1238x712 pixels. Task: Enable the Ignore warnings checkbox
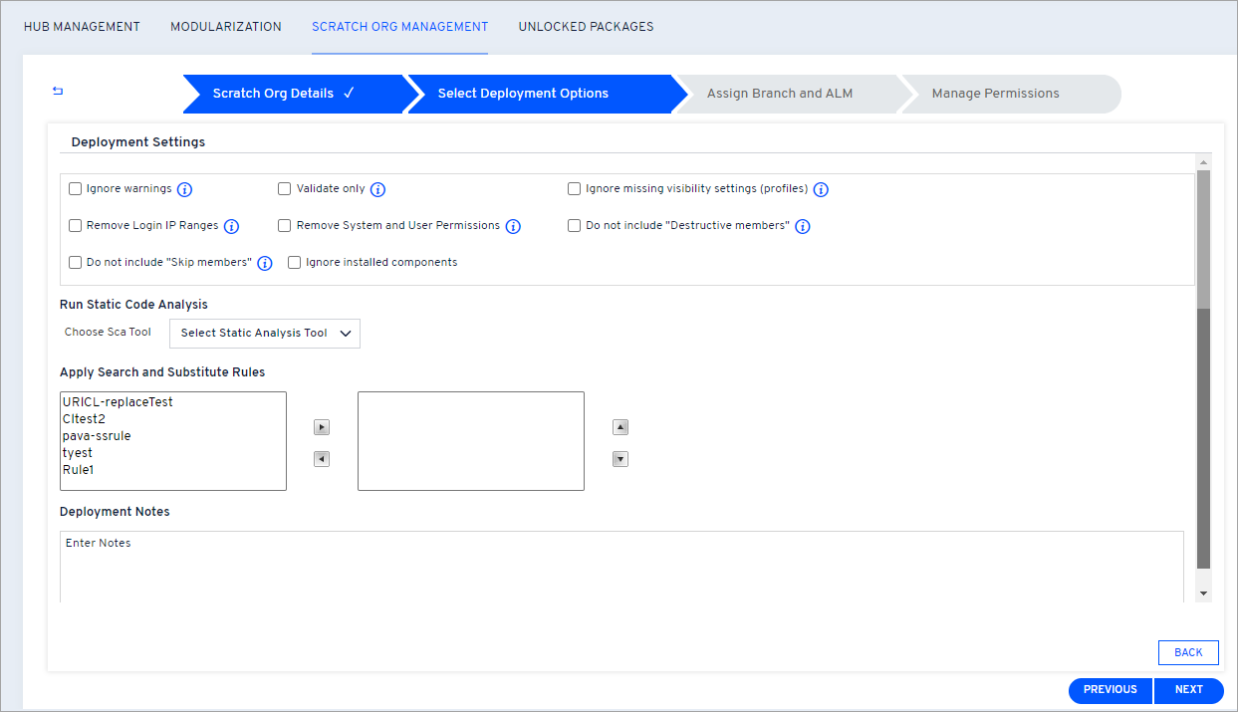(75, 188)
